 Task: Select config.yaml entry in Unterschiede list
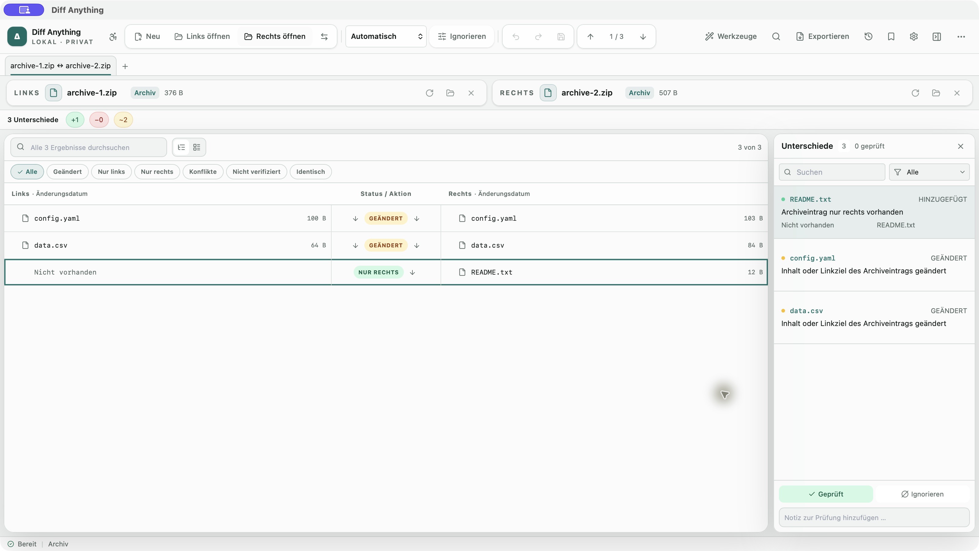coord(874,265)
